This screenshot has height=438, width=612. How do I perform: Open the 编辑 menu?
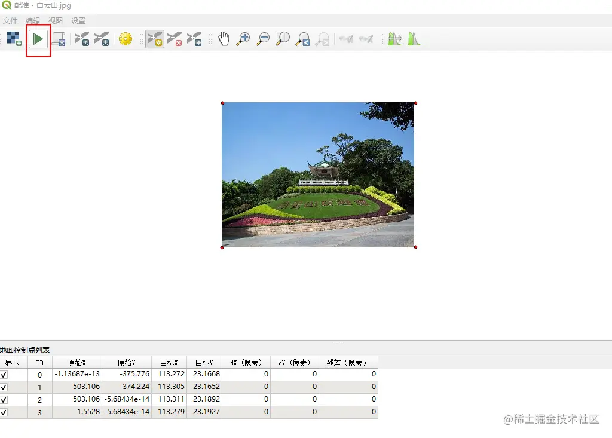[x=33, y=21]
